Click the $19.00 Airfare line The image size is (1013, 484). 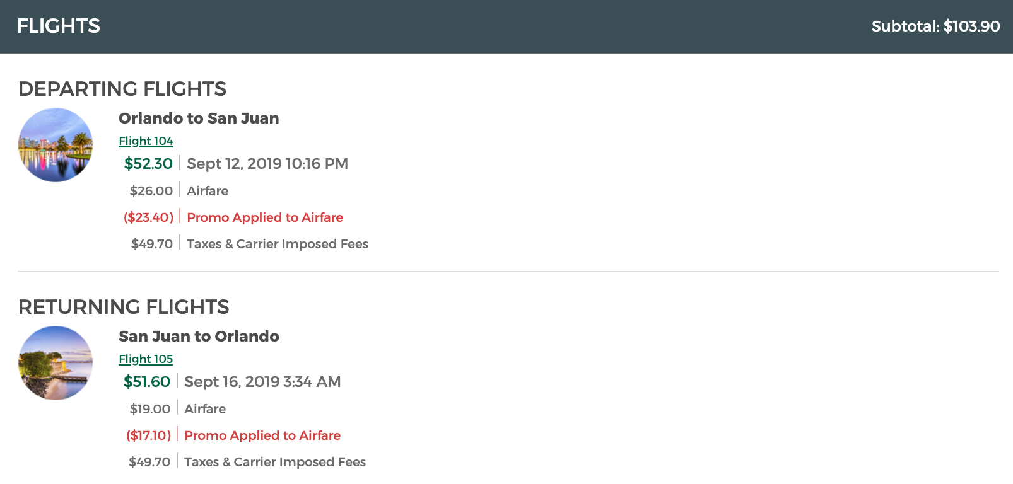point(205,409)
